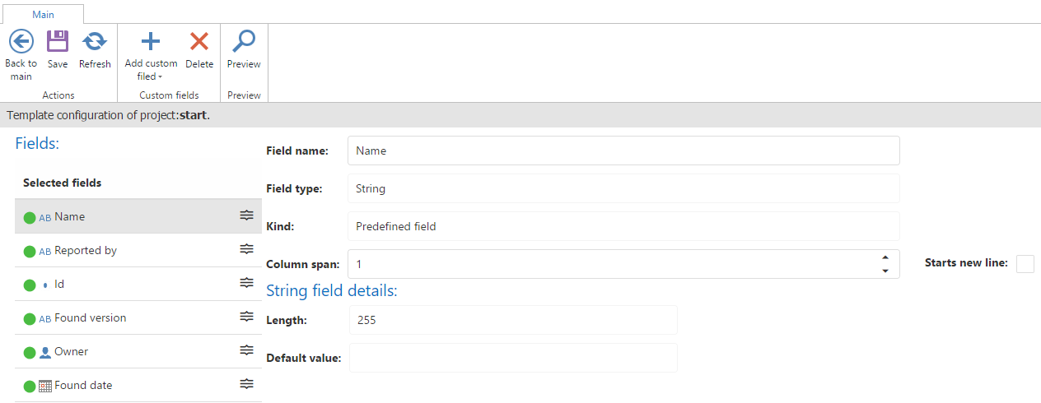This screenshot has width=1041, height=403.
Task: Increase Column span with up arrow
Action: pyautogui.click(x=885, y=258)
